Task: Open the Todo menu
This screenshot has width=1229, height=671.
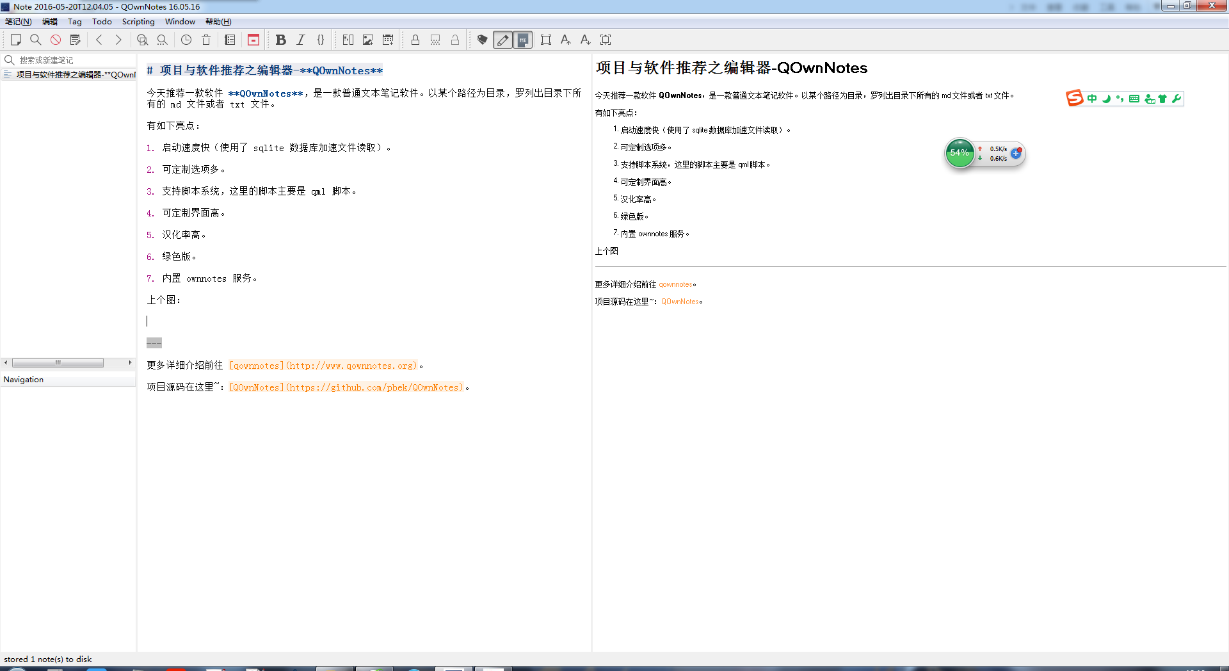Action: (102, 22)
